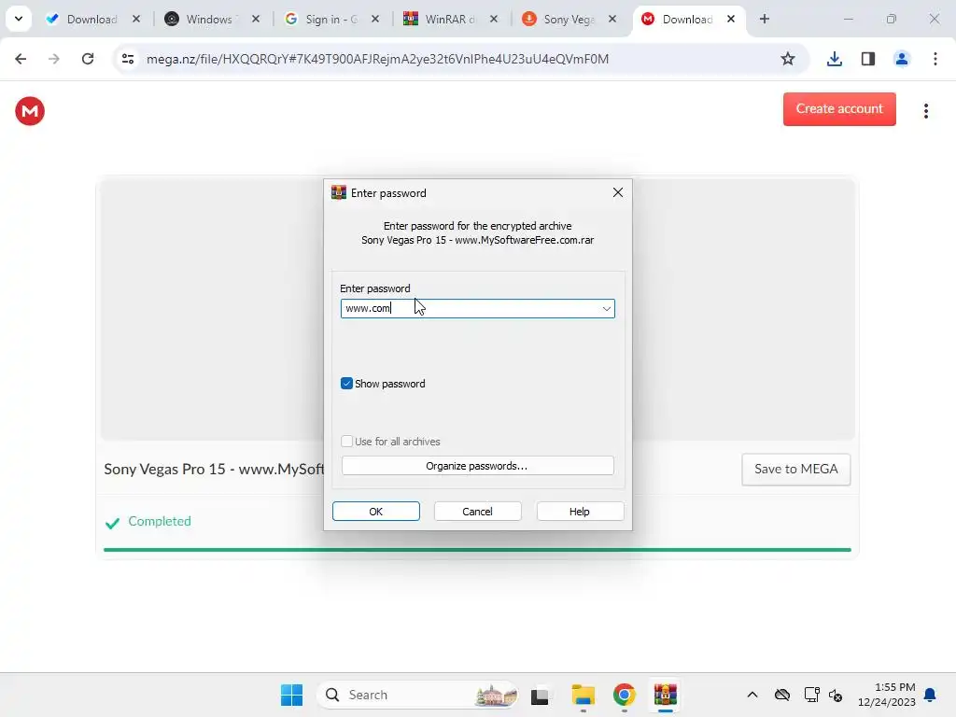Click the MEGA logo icon
This screenshot has height=717, width=956.
30,111
